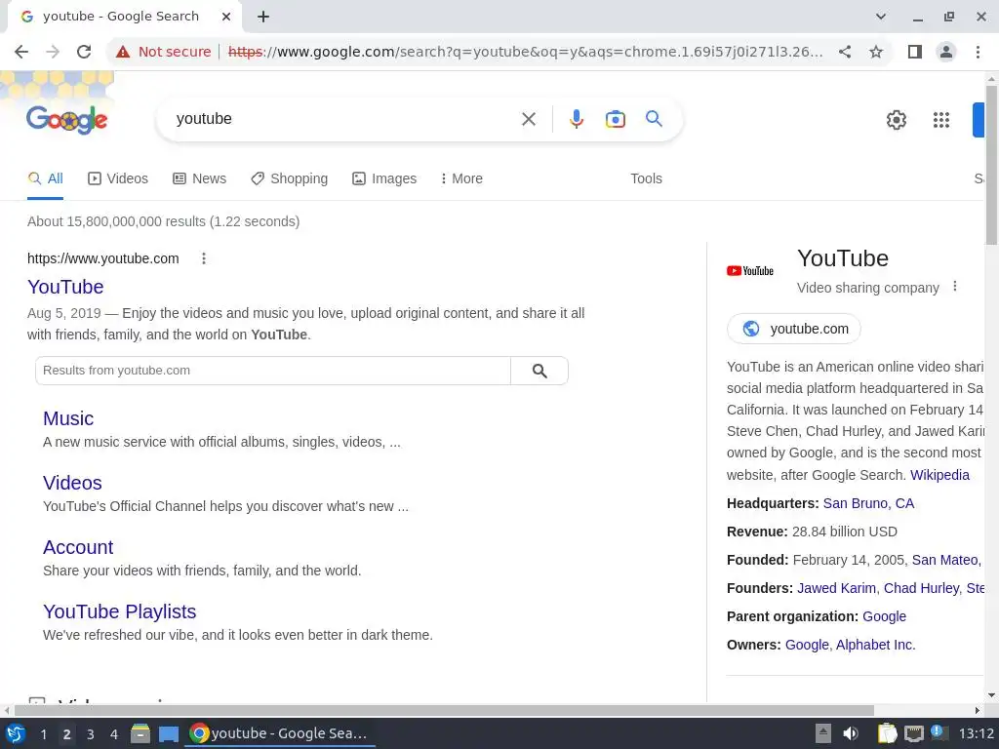This screenshot has height=749, width=999.
Task: Open the clipboard tray icon
Action: click(x=887, y=733)
